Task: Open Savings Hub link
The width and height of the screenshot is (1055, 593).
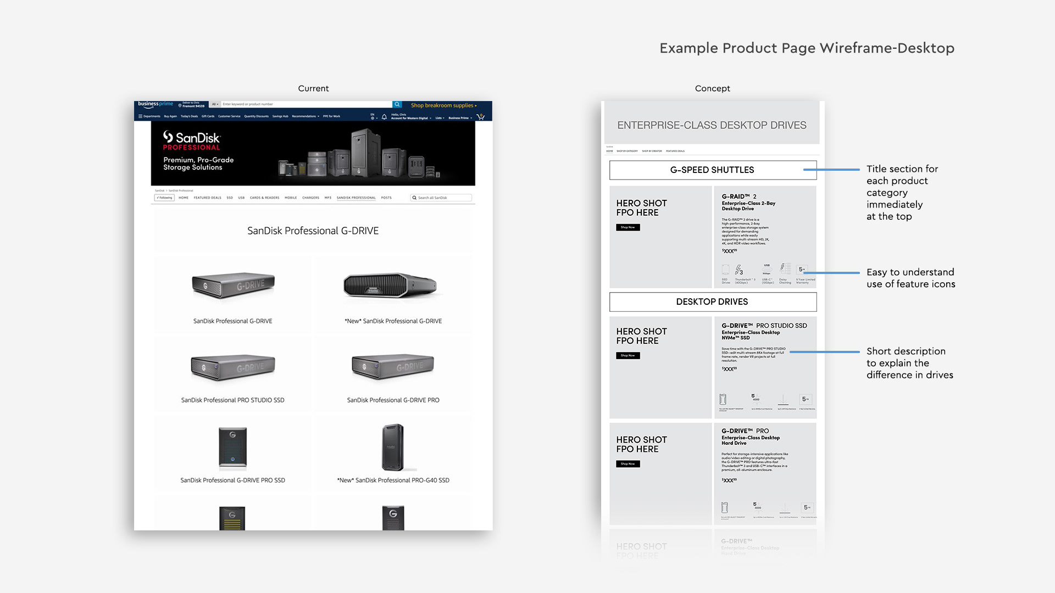Action: click(280, 116)
